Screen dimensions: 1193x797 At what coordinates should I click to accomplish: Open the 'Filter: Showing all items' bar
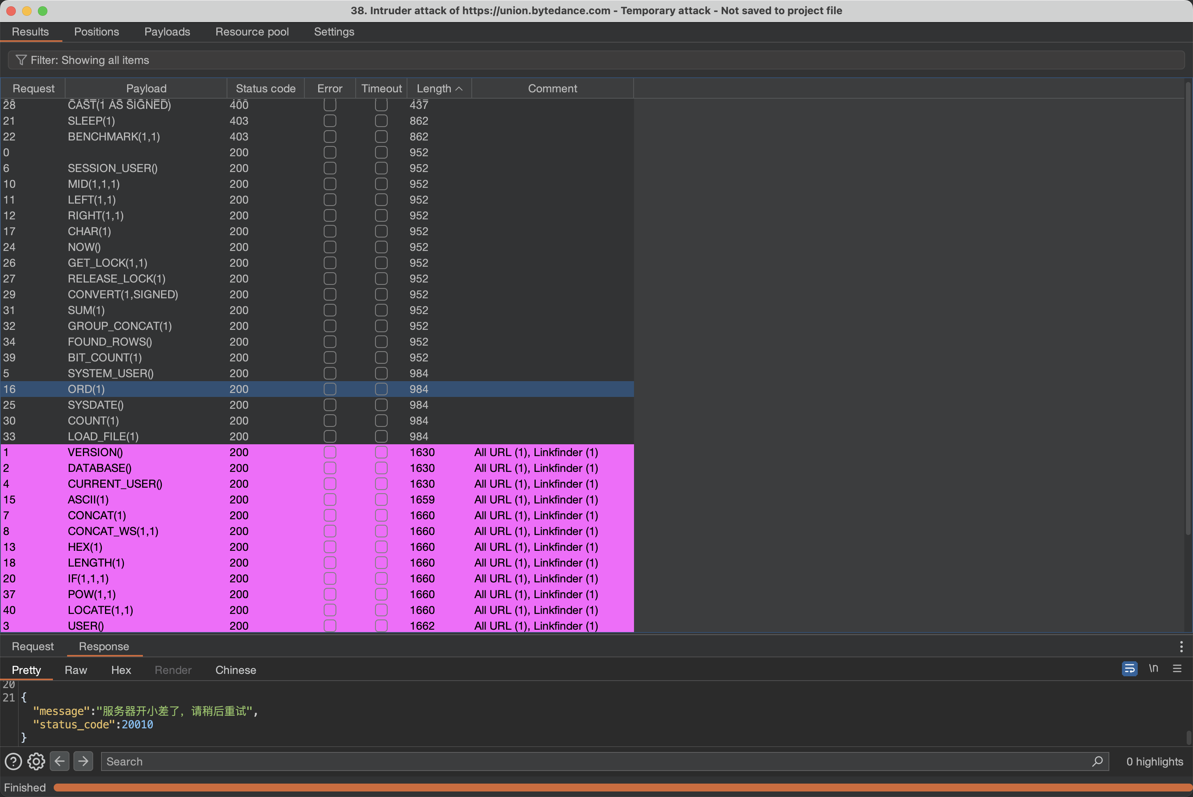(x=596, y=60)
